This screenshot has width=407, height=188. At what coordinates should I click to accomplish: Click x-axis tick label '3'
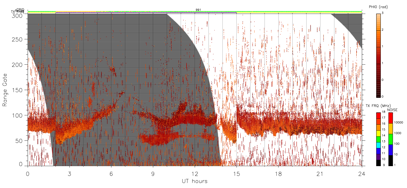pos(70,174)
